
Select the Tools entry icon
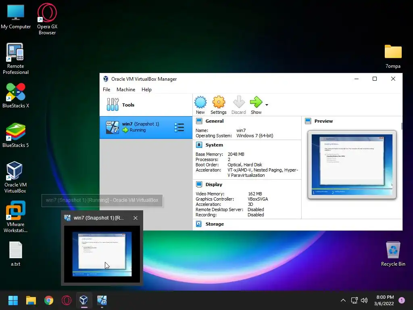tap(113, 105)
